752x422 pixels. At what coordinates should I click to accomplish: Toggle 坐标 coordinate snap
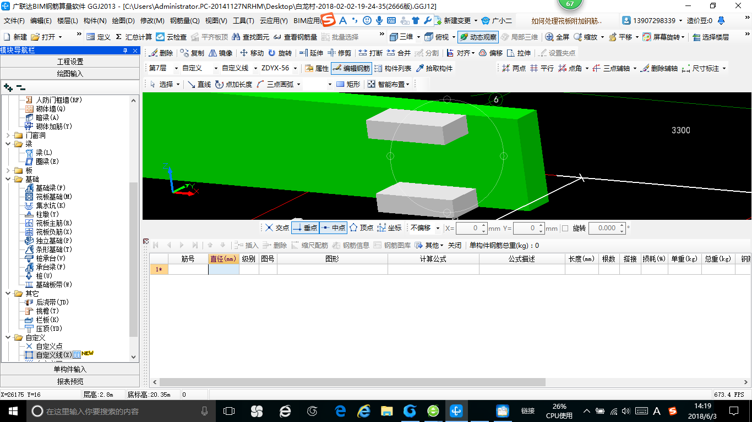point(390,227)
